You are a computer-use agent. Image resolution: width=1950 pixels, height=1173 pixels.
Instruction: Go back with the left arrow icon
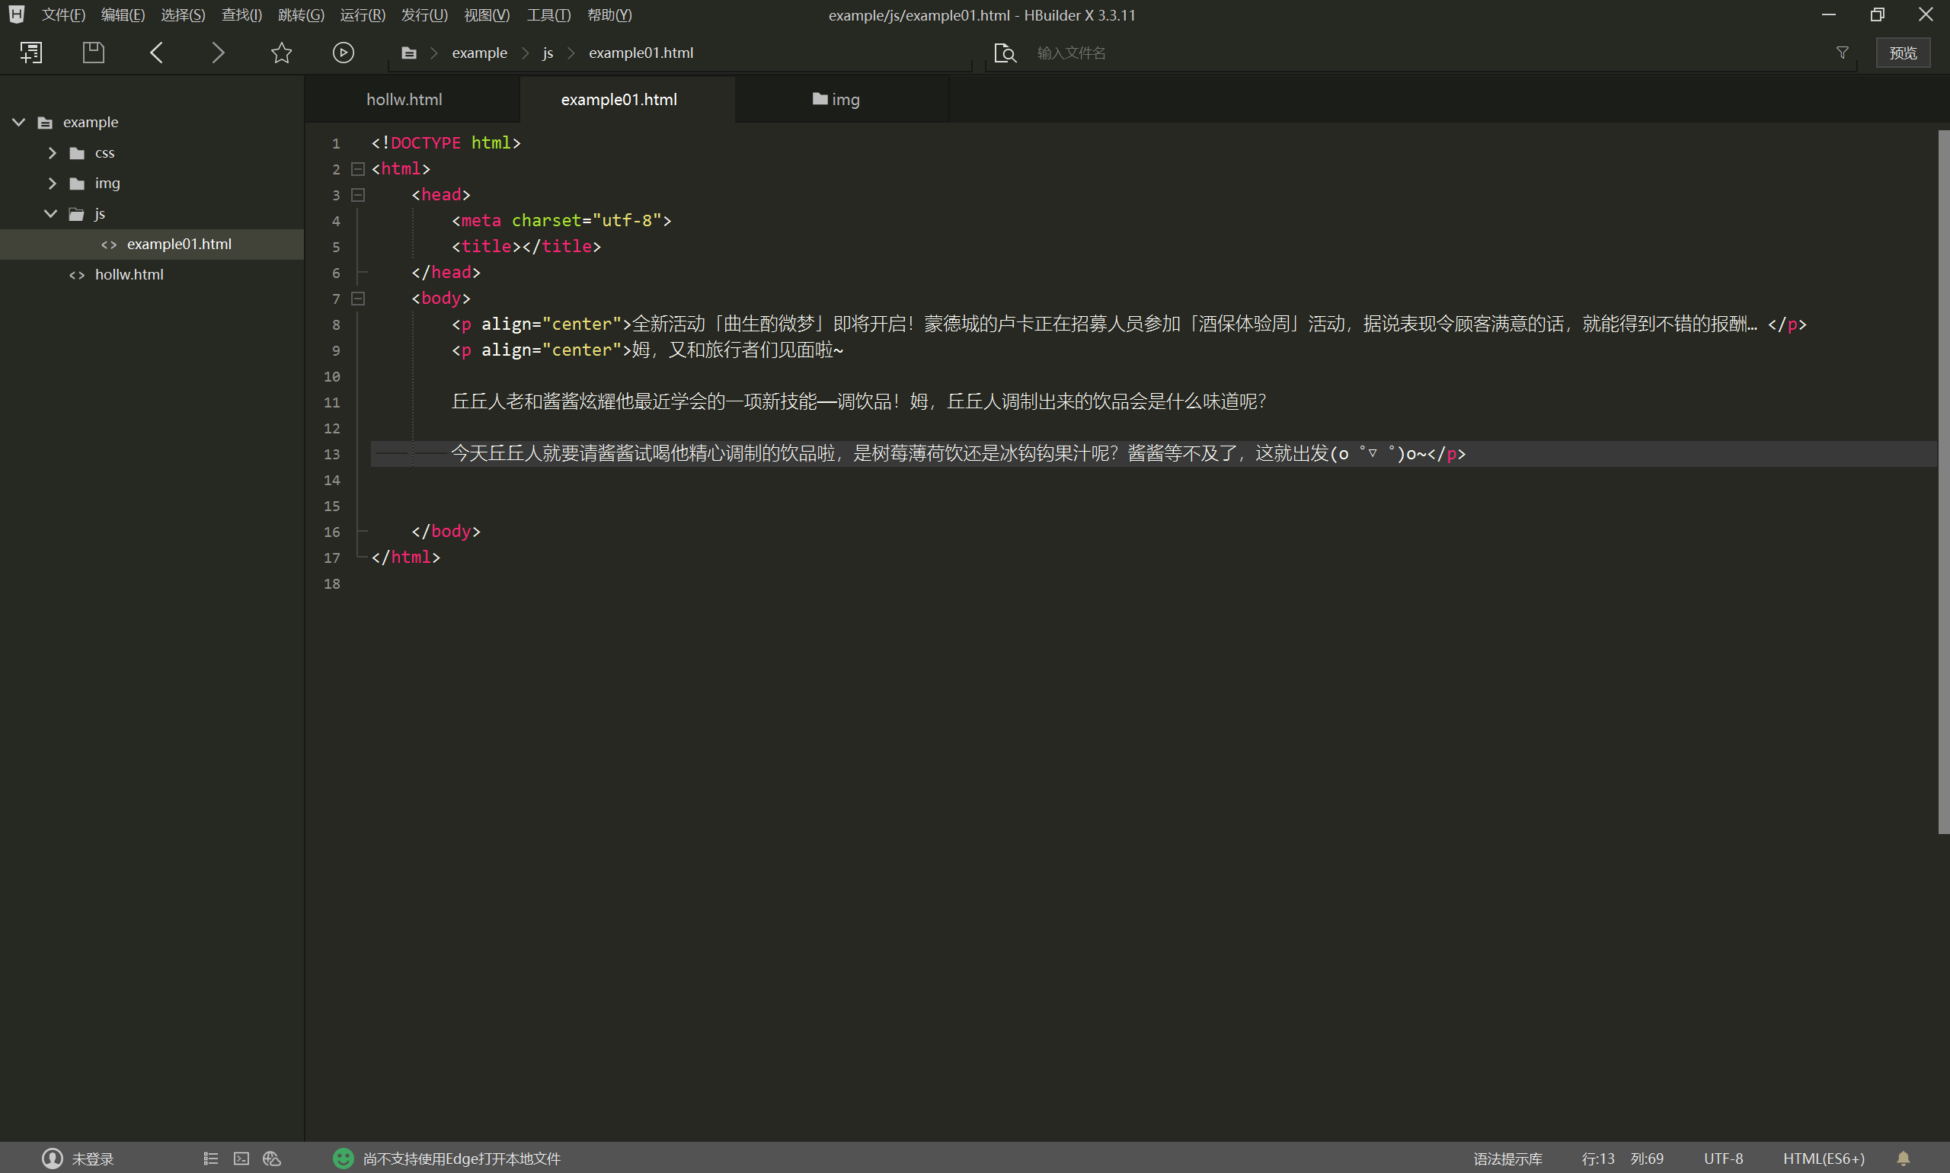coord(156,53)
